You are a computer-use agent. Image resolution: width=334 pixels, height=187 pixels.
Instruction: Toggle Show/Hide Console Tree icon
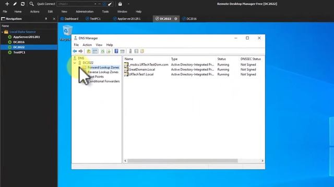point(95,51)
